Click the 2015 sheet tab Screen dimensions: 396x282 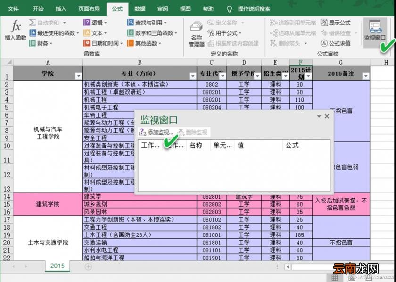(x=58, y=266)
